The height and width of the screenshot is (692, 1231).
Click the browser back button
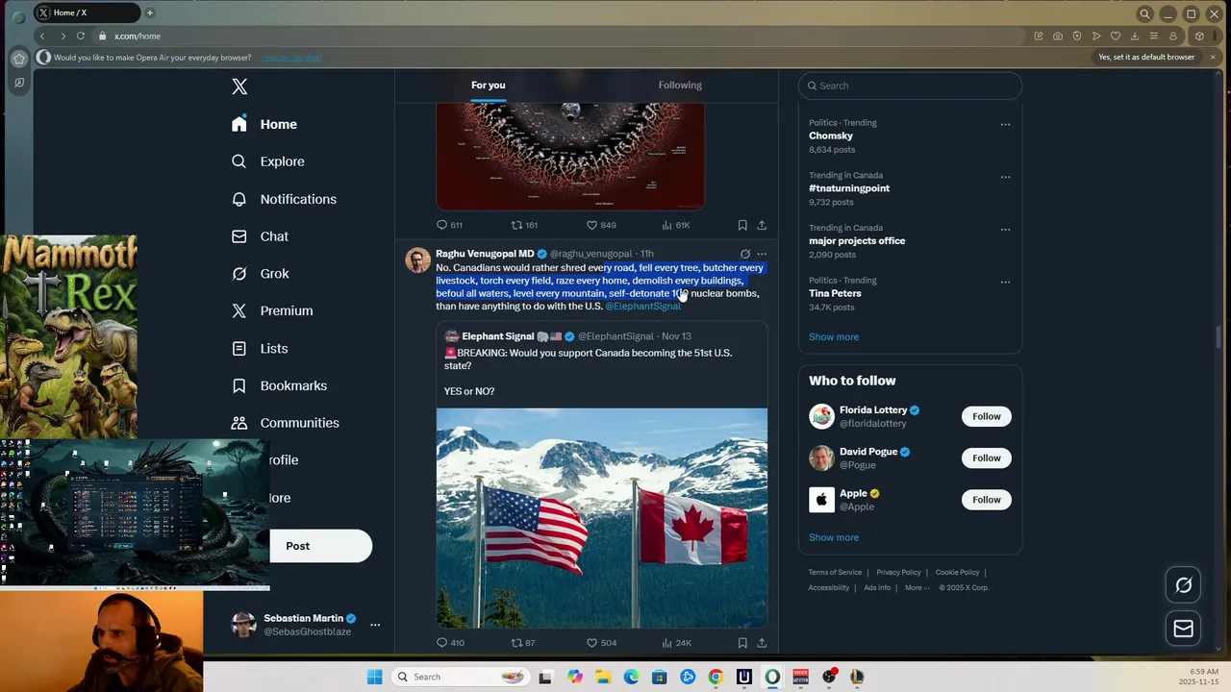pyautogui.click(x=42, y=36)
